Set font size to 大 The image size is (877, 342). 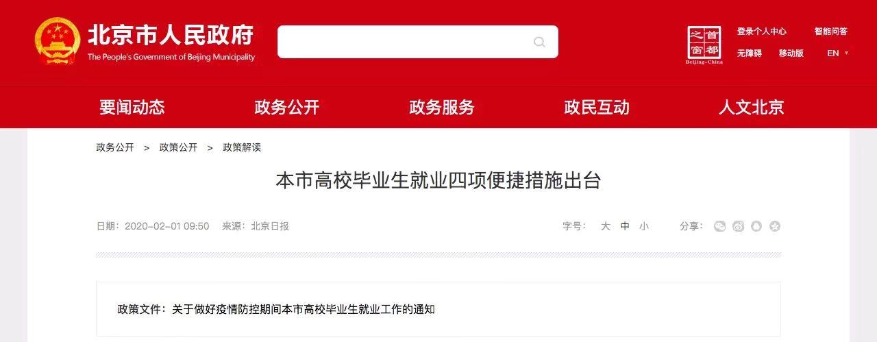pyautogui.click(x=606, y=226)
